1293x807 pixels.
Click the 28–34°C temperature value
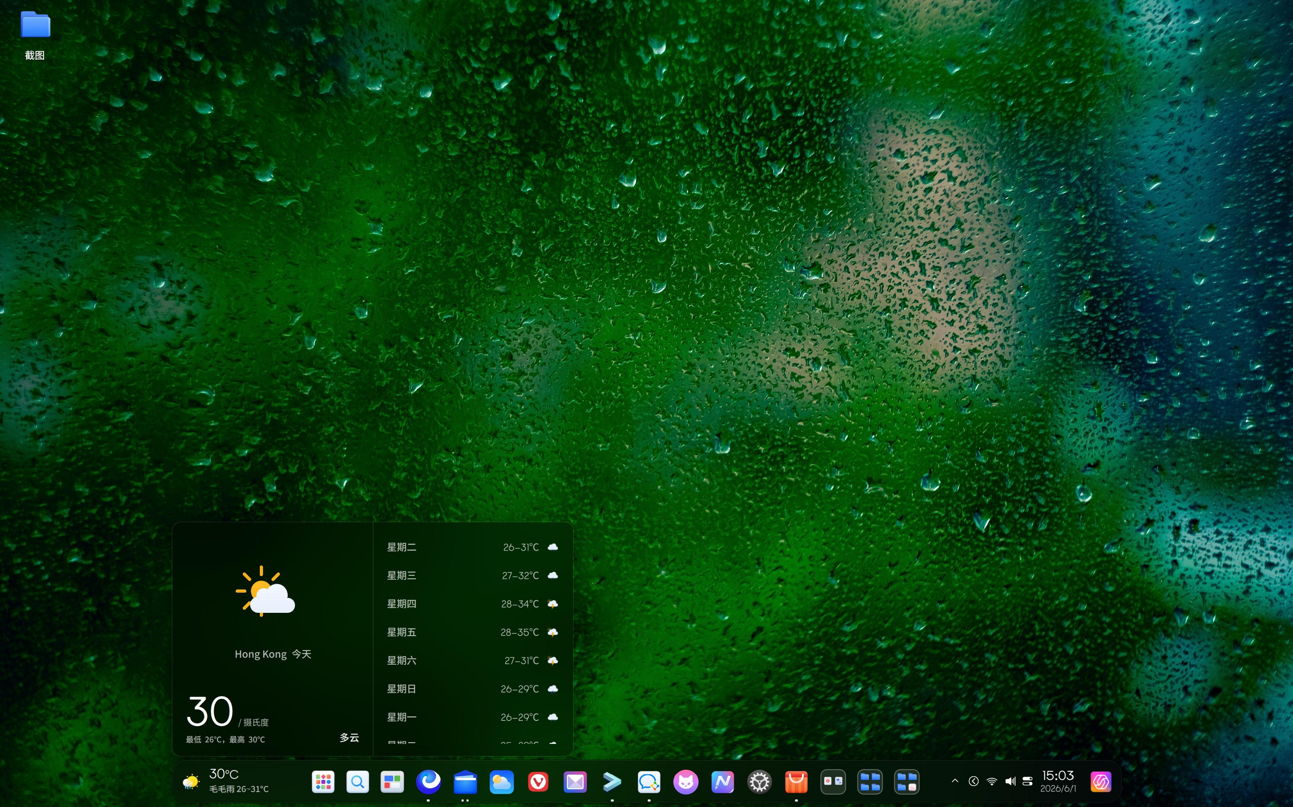click(520, 604)
